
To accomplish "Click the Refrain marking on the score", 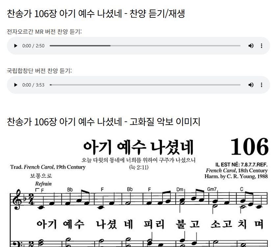I will coord(43,184).
